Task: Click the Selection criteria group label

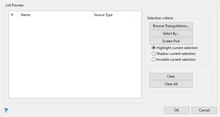Action: (x=160, y=18)
